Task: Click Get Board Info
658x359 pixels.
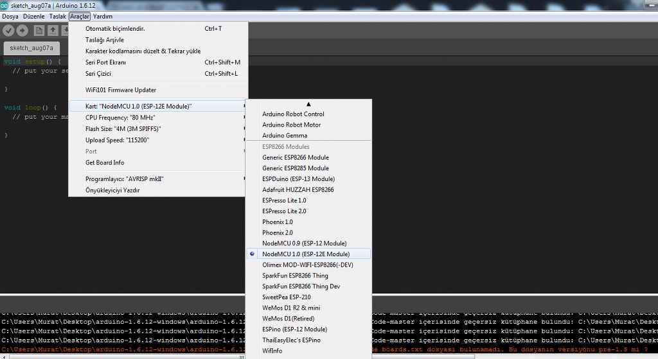Action: 158,162
